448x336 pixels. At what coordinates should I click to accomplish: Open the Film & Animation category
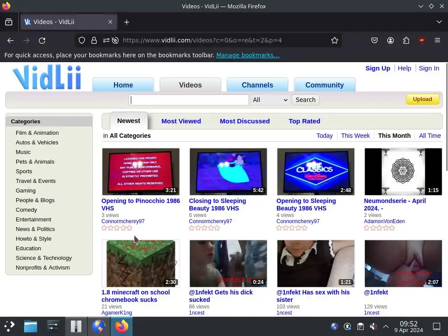pyautogui.click(x=37, y=133)
